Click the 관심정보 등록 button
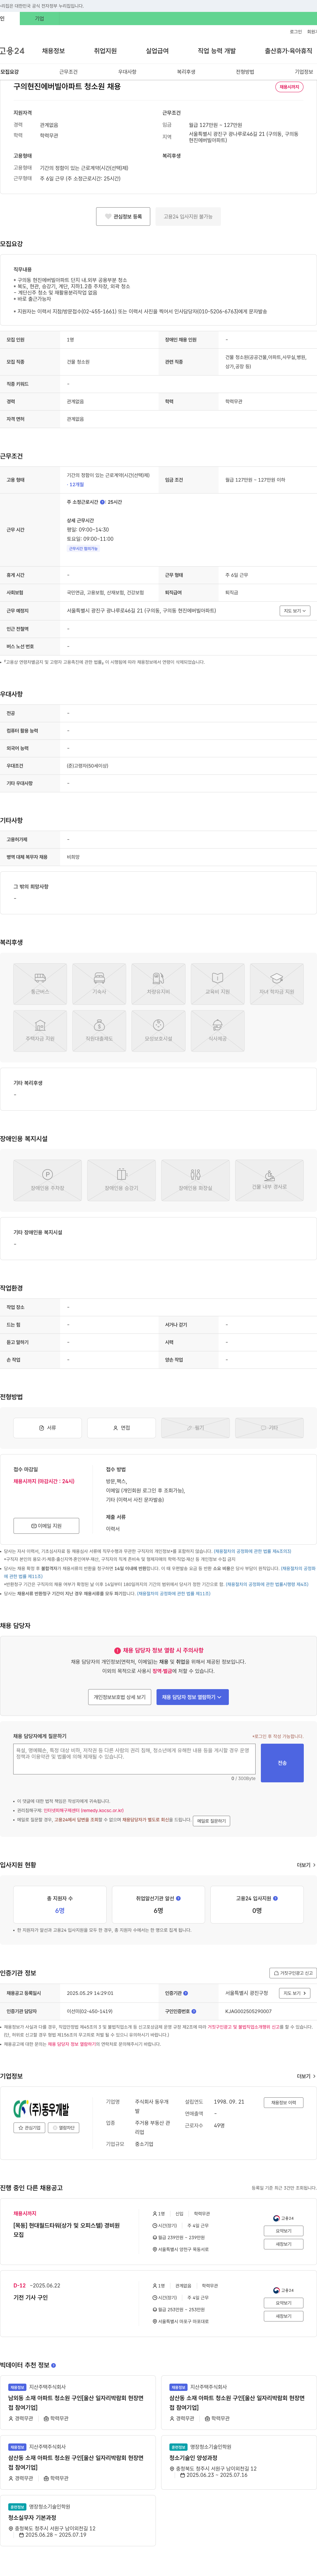The height and width of the screenshot is (2576, 317). pos(123,216)
